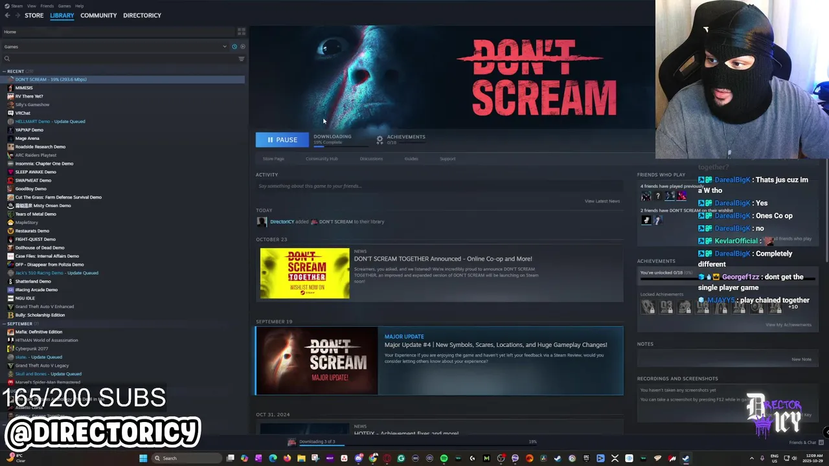Select Mafia: Definitive Edition entry
This screenshot has width=829, height=466.
(x=39, y=332)
